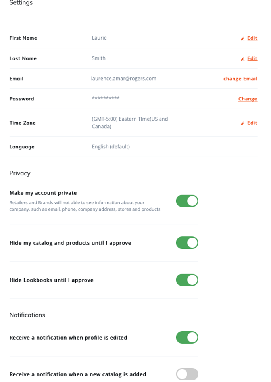Click Edit link for Last Name

coord(252,58)
